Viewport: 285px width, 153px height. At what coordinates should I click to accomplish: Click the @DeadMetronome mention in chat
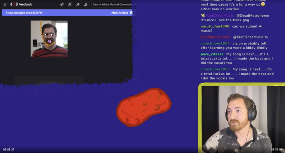point(253,16)
